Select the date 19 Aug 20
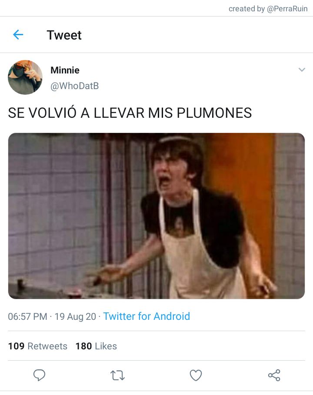 point(75,316)
